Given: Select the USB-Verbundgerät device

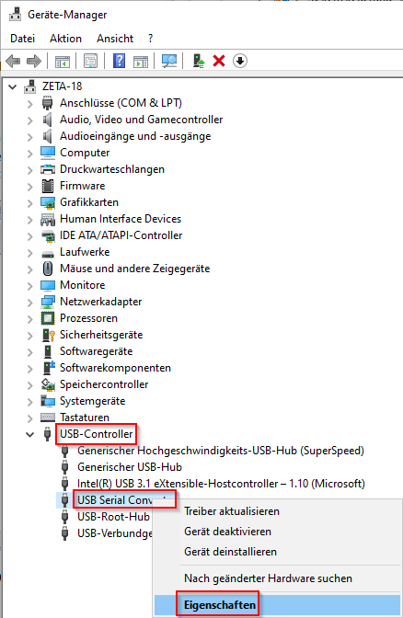Looking at the screenshot, I should [115, 533].
